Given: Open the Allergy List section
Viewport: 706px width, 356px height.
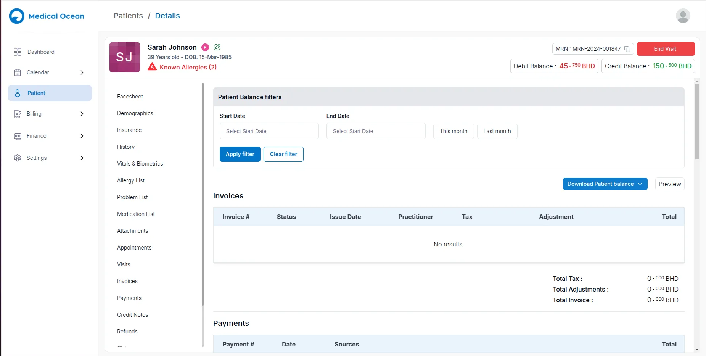Looking at the screenshot, I should 130,180.
